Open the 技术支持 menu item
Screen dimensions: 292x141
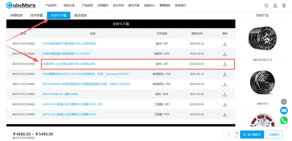[118, 5]
